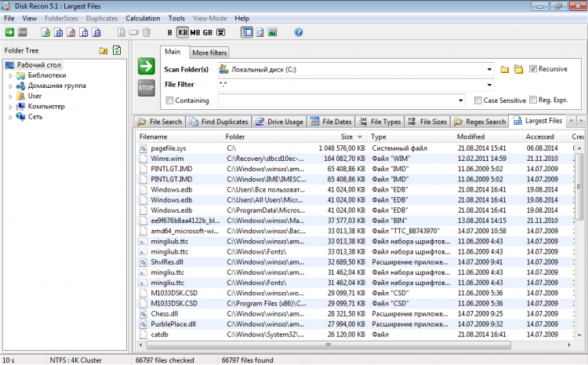Switch to the Find Duplicates tab
Image resolution: width=588 pixels, height=365 pixels.
click(219, 122)
